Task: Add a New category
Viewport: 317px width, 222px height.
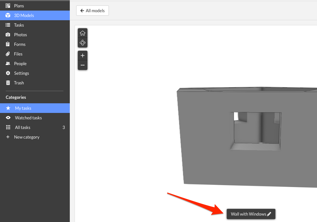Action: click(x=27, y=137)
